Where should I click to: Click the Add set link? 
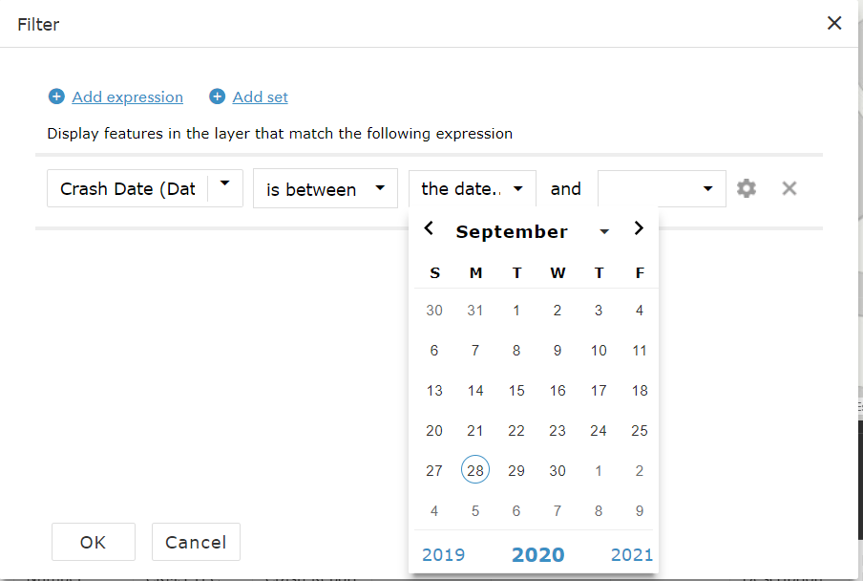261,97
